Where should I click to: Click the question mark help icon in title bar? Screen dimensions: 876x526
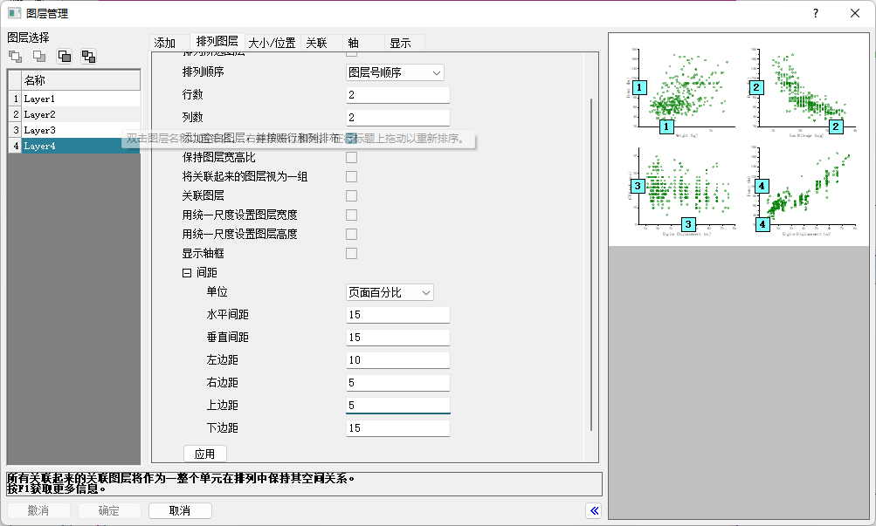(816, 13)
